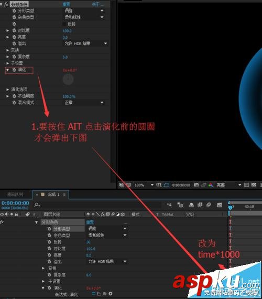Viewport: 262px width, 299px height.
Task: Click stopwatch beside 分形类型 in effect controls
Action: [14, 10]
